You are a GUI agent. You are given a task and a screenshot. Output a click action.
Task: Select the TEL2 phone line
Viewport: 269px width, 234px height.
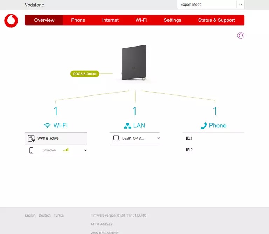[189, 150]
